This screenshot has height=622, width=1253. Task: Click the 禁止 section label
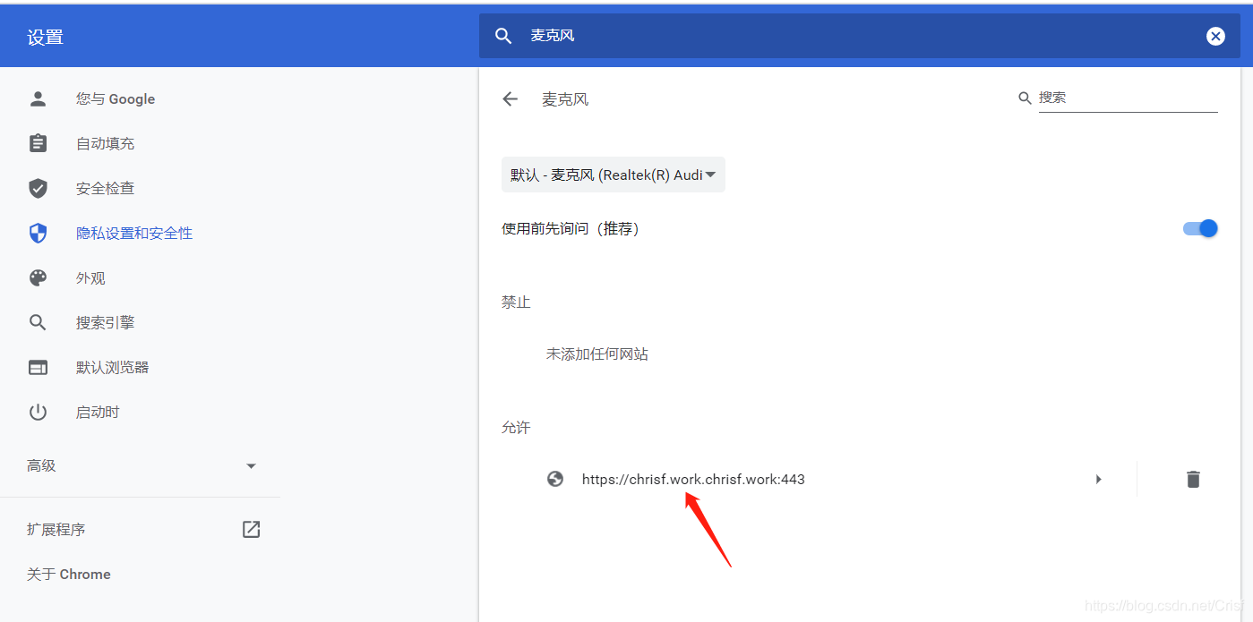click(516, 302)
